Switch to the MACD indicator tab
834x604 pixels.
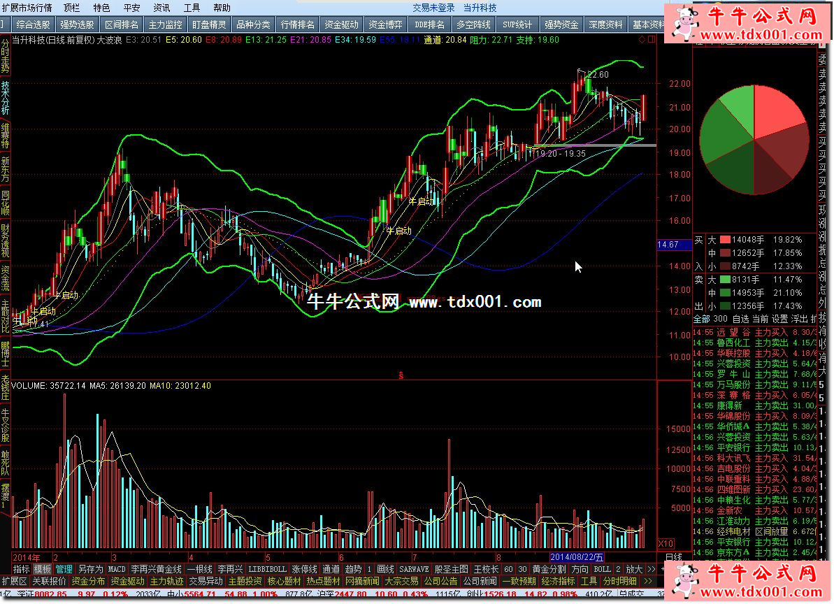117,569
